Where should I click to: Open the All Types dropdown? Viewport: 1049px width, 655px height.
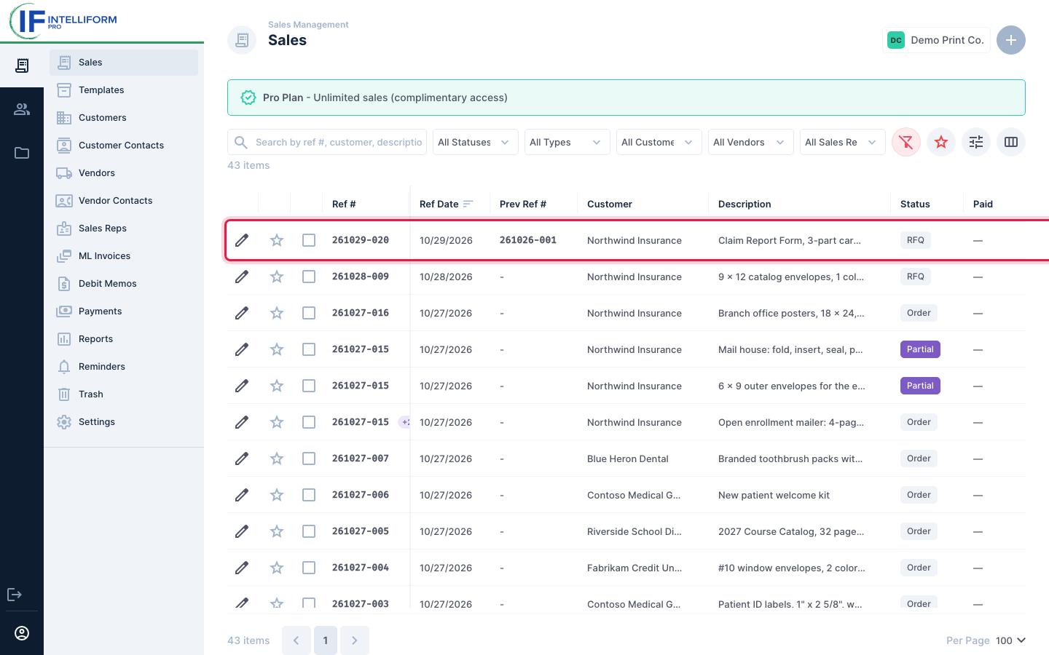(567, 142)
